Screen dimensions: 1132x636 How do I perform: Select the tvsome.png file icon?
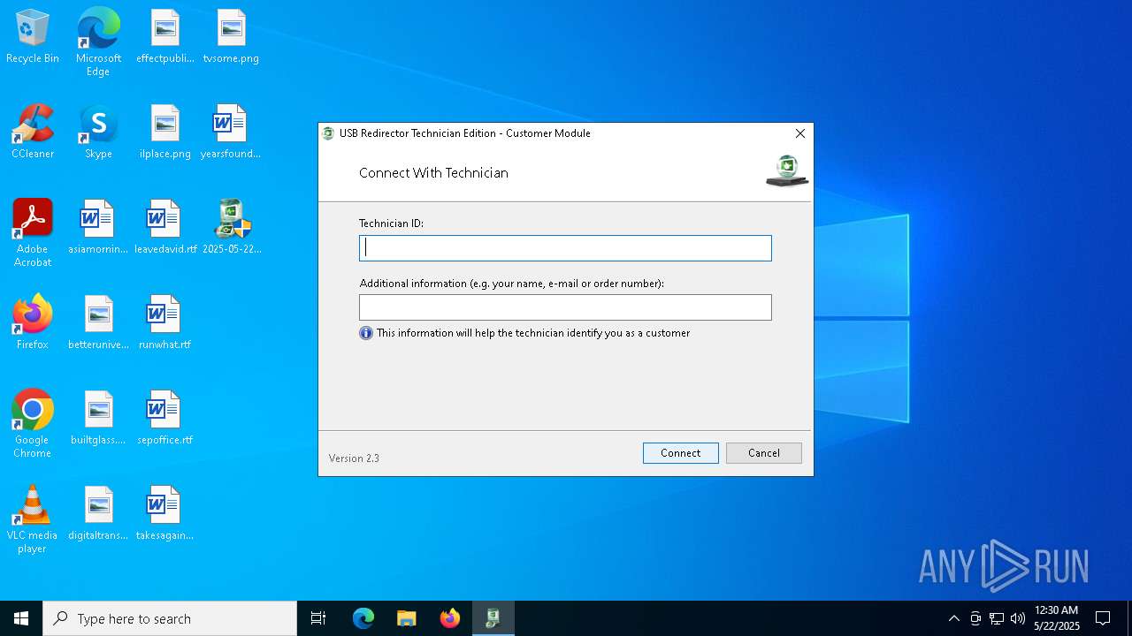(x=231, y=37)
